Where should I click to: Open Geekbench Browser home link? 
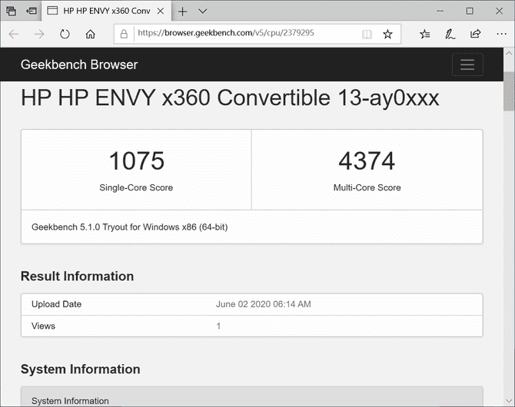[x=79, y=65]
